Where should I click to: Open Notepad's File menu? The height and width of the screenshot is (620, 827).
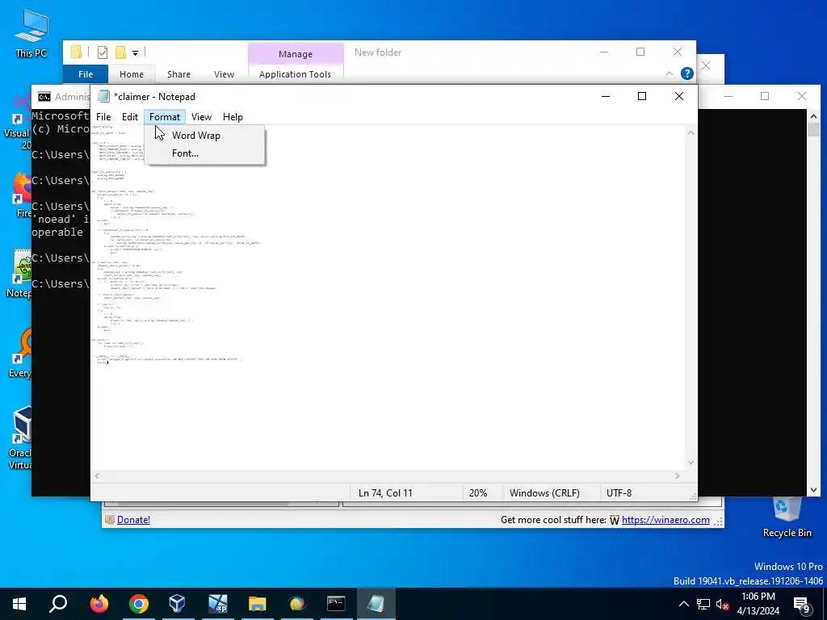103,117
